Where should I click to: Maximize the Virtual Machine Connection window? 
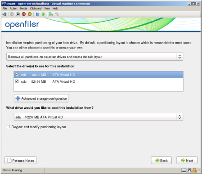(x=193, y=4)
